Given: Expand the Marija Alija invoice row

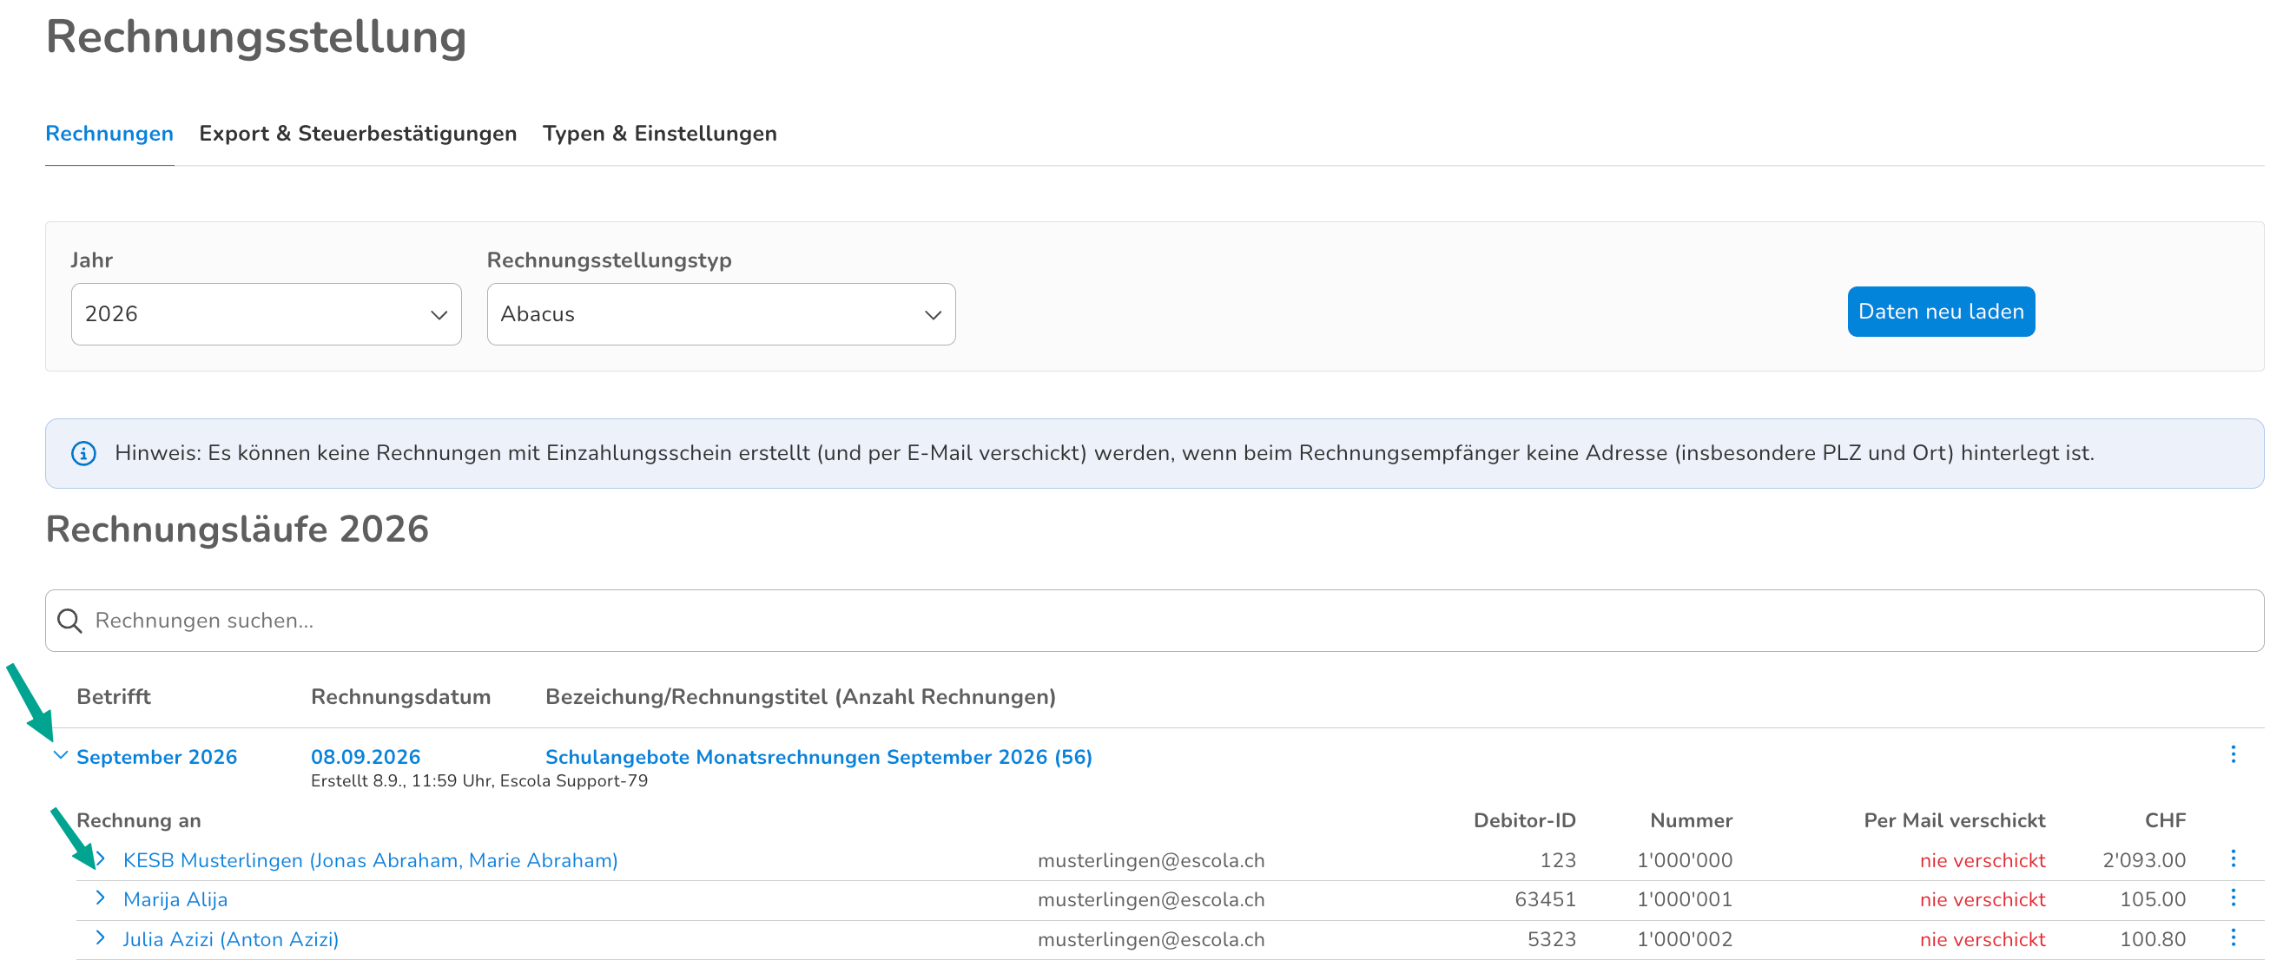Looking at the screenshot, I should click(101, 898).
